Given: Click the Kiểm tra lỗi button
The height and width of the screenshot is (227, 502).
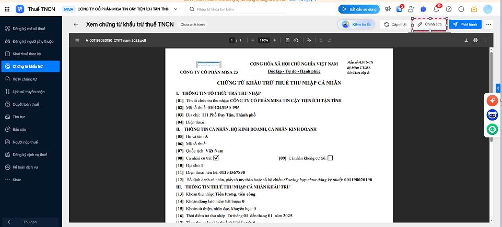Looking at the screenshot, I should point(356,24).
